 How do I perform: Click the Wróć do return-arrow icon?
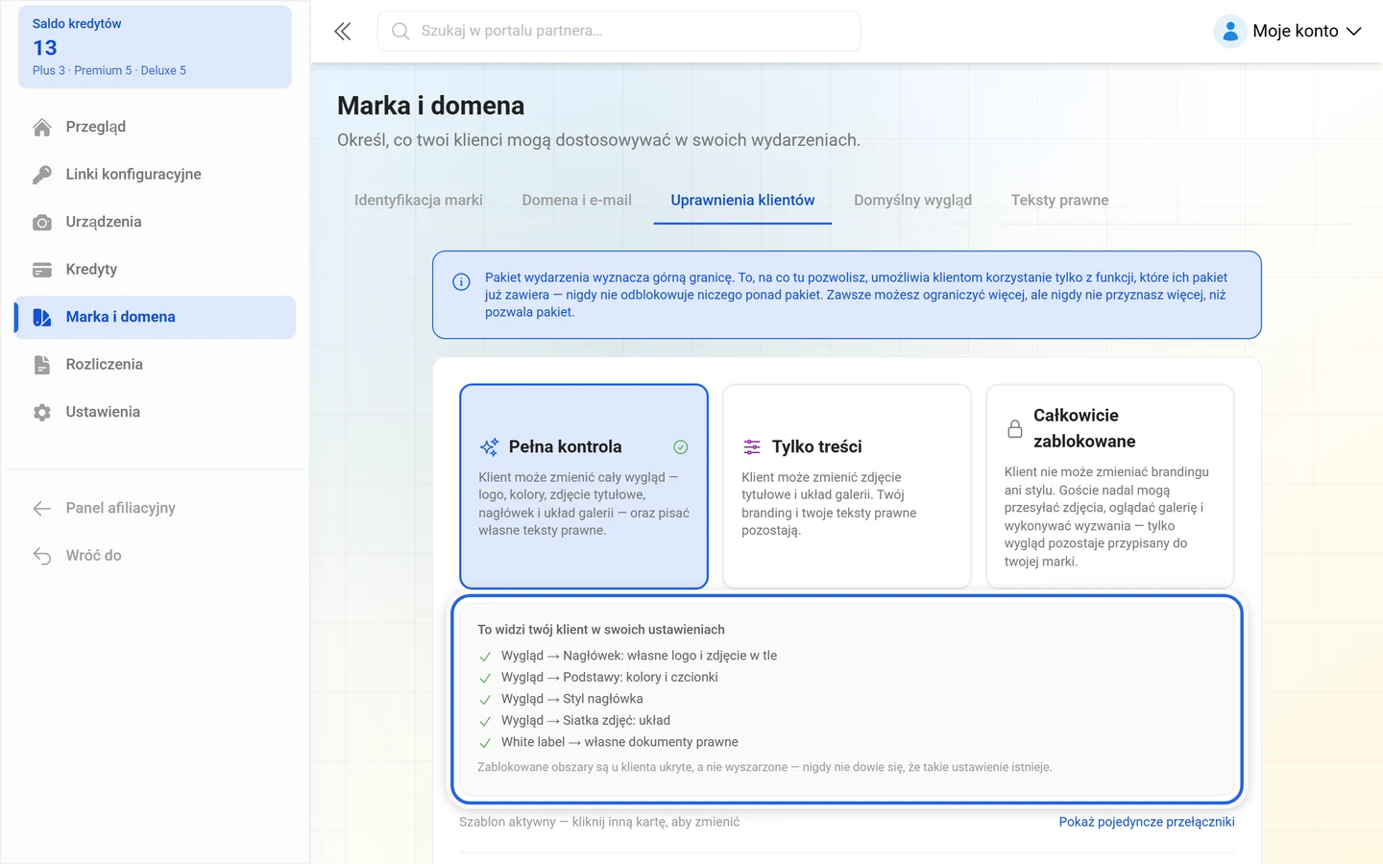click(42, 556)
